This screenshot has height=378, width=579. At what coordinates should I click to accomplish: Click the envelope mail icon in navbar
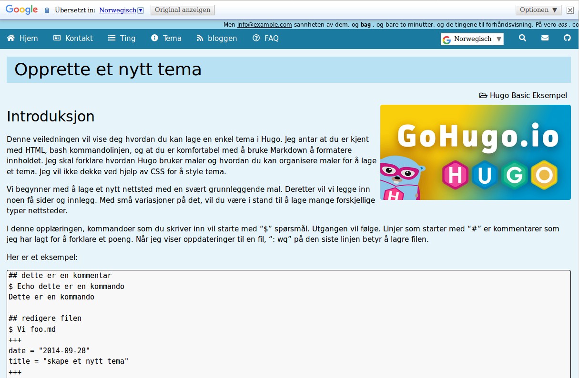pos(545,38)
